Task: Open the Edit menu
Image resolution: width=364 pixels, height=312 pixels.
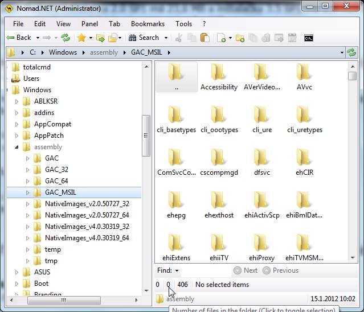Action: [40, 24]
